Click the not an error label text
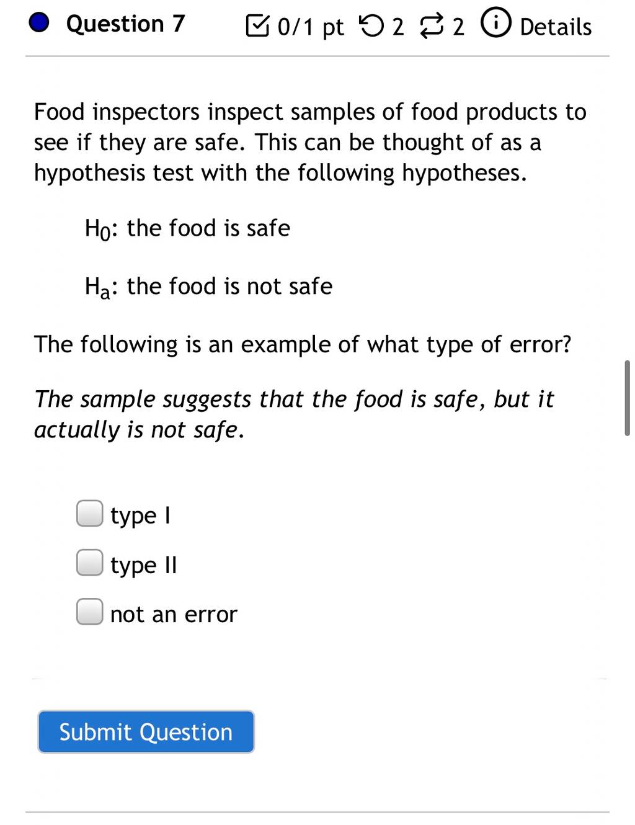The width and height of the screenshot is (635, 825). coord(174,615)
